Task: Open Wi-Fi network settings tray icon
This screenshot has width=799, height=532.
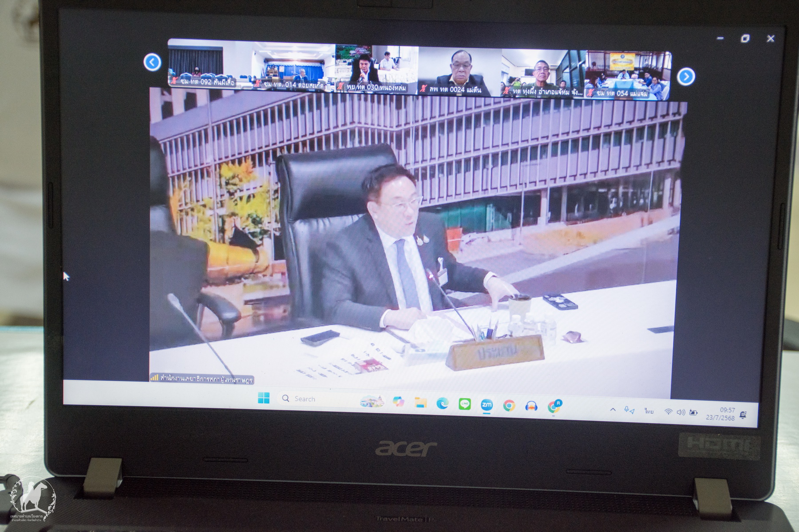Action: point(668,412)
